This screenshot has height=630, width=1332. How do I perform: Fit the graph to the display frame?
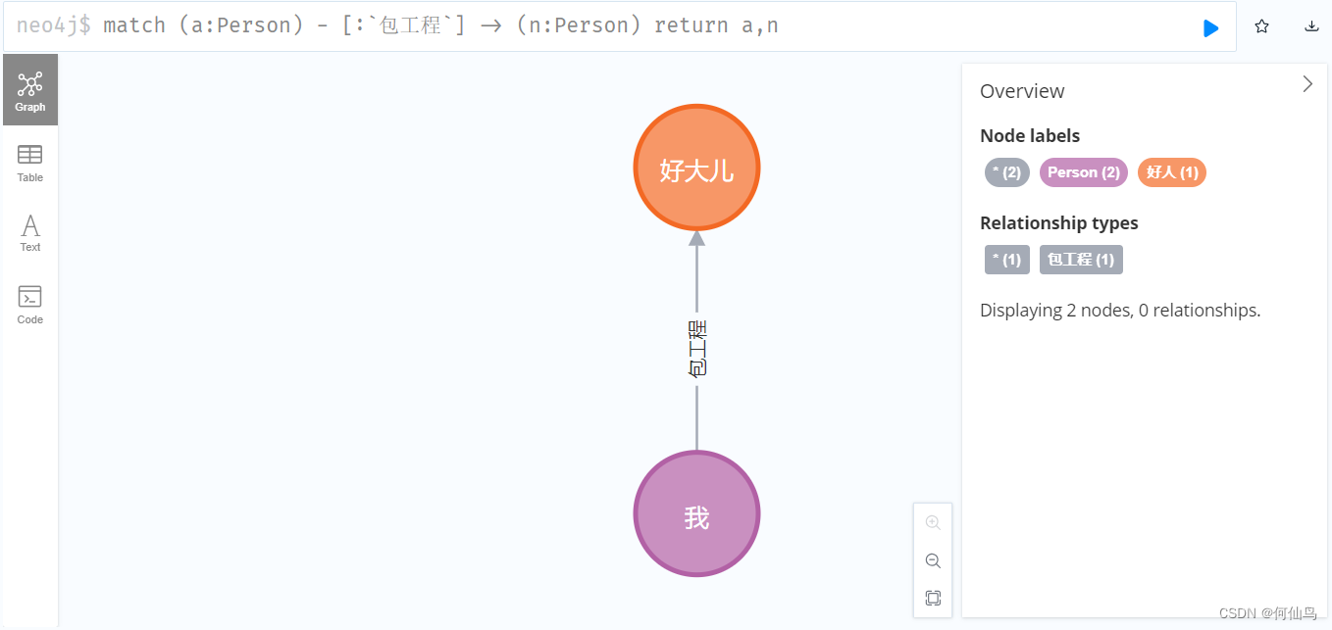click(932, 598)
